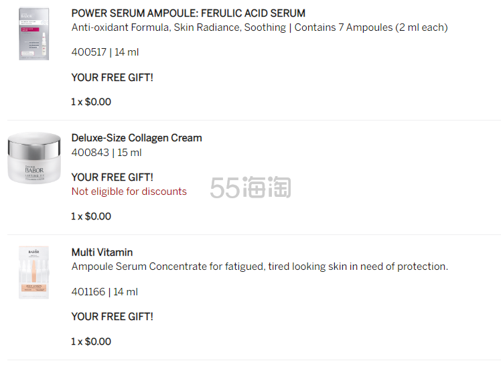Viewport: 501px width, 375px height.
Task: Click Collagen Cream's YOUR FREE GIFT label
Action: [x=112, y=177]
